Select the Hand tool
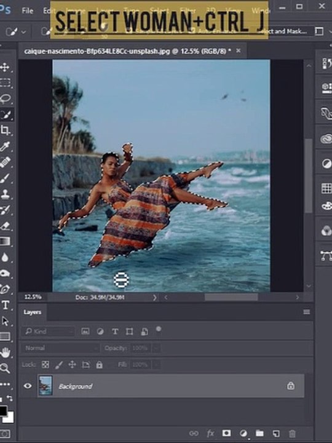 tap(5, 353)
